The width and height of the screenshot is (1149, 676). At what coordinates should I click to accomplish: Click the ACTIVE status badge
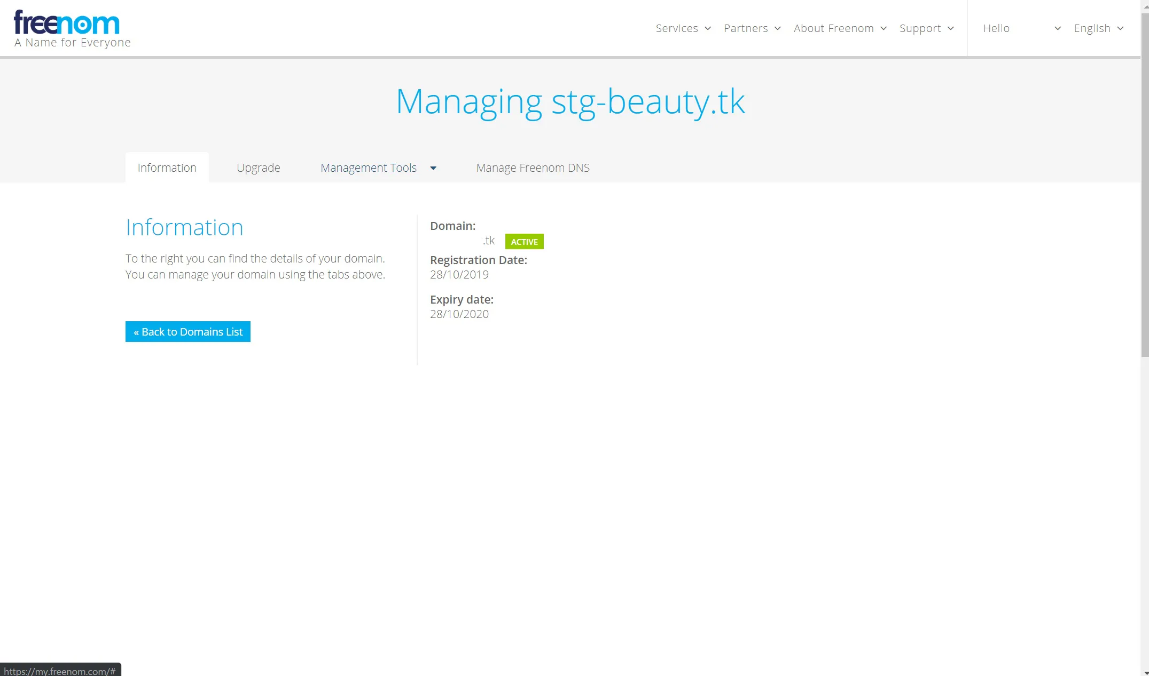click(x=525, y=242)
